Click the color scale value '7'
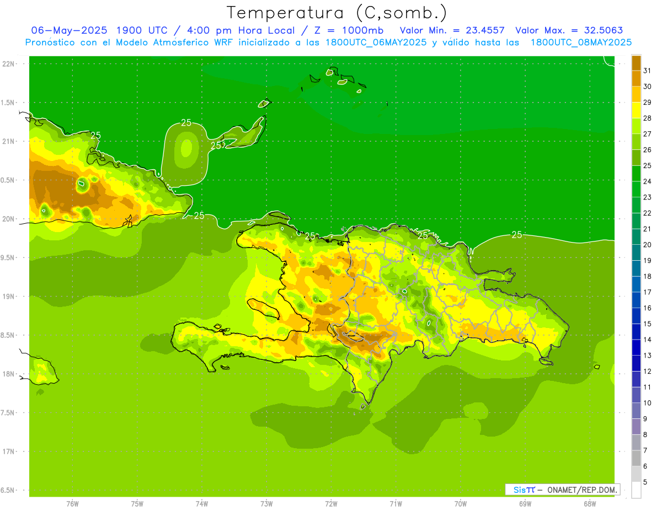 pos(645,450)
